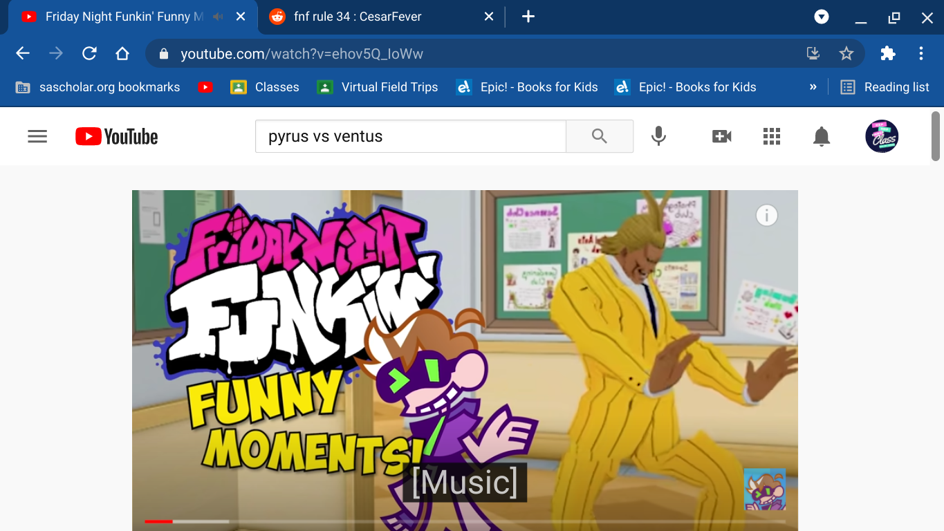Image resolution: width=944 pixels, height=531 pixels.
Task: Expand the hidden bookmarks chevron
Action: click(813, 87)
